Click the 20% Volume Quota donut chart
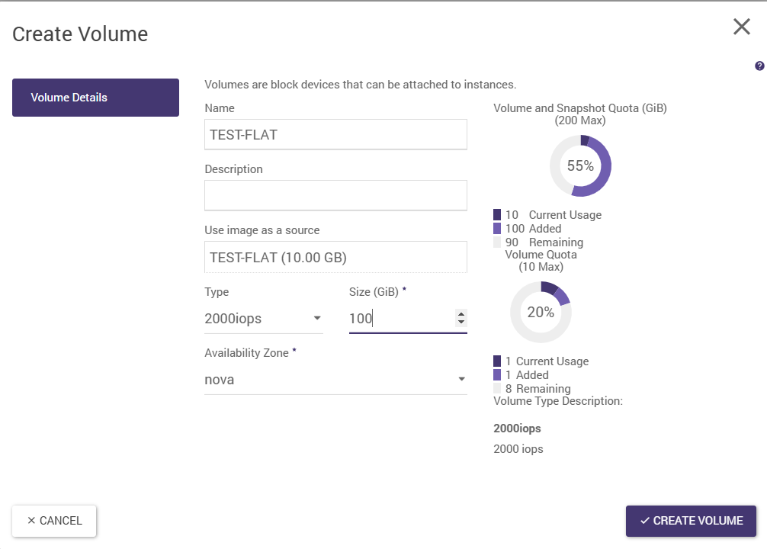Screen dimensions: 767x549 click(541, 312)
